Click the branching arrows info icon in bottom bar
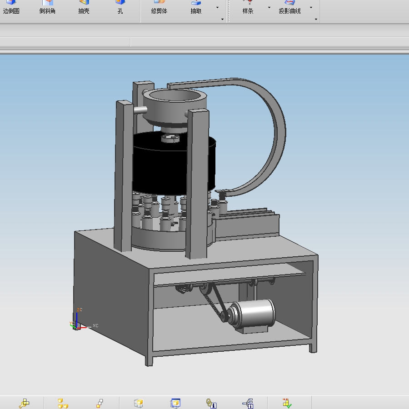 tap(248, 403)
